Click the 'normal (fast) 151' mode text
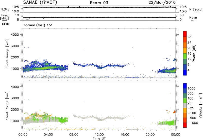 38,25
